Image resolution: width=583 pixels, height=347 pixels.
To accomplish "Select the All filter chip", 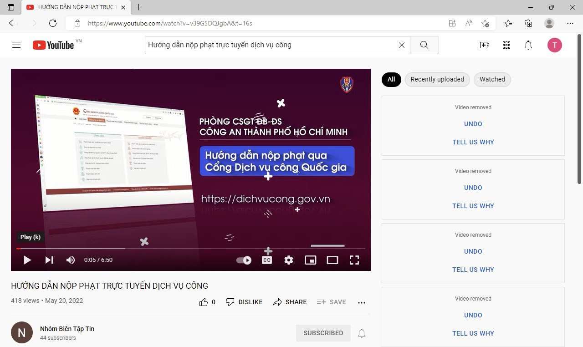I will pyautogui.click(x=391, y=79).
